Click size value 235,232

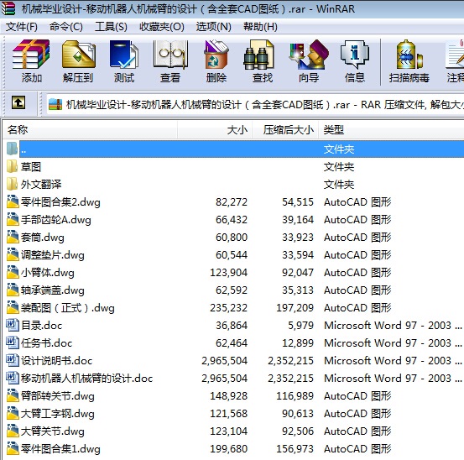pyautogui.click(x=228, y=308)
